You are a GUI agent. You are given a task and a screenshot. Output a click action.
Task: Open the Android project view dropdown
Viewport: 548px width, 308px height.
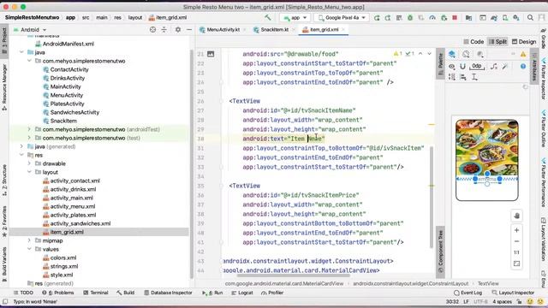click(30, 30)
